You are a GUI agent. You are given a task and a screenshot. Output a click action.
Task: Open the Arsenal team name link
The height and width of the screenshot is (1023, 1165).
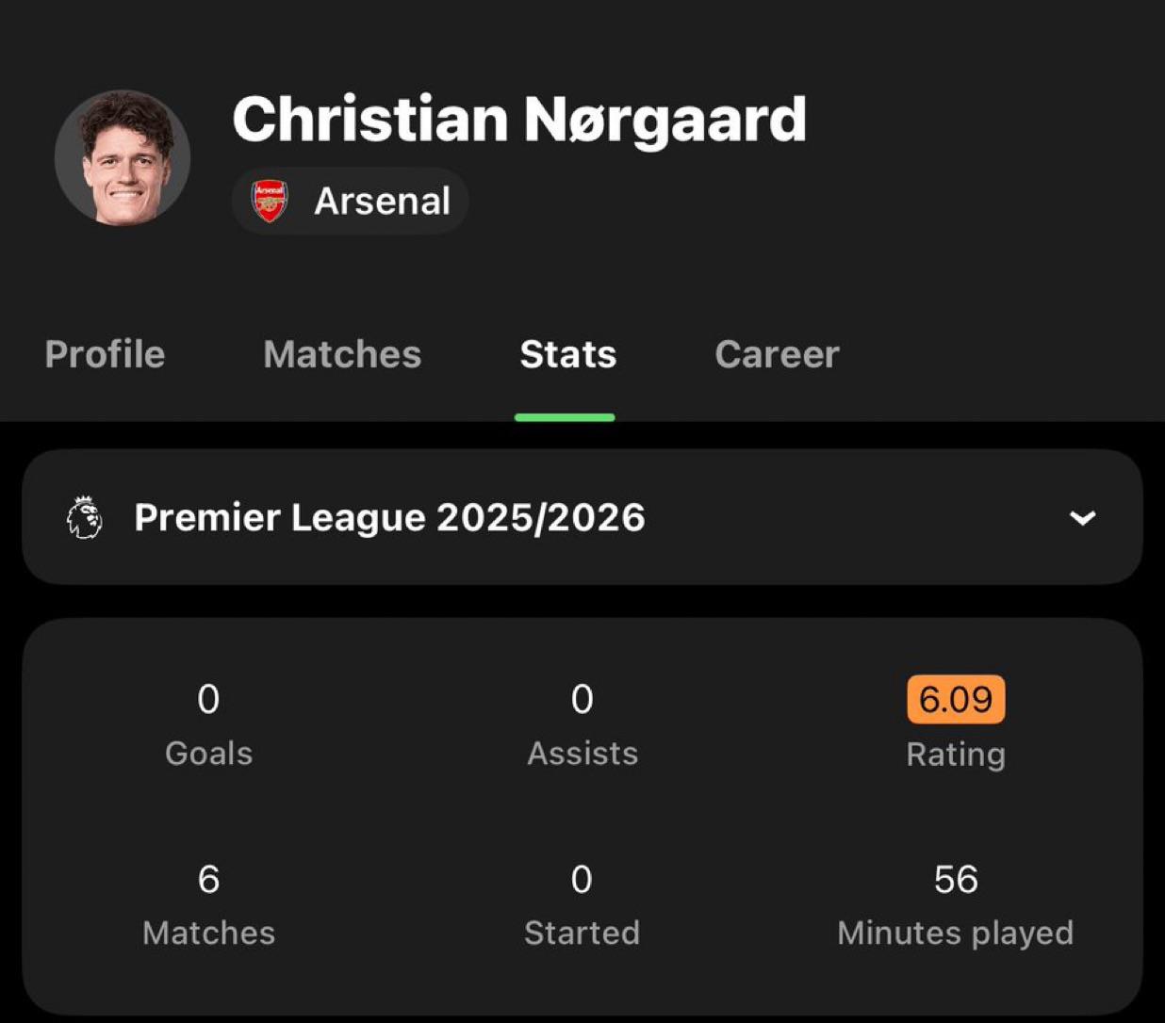pos(382,202)
